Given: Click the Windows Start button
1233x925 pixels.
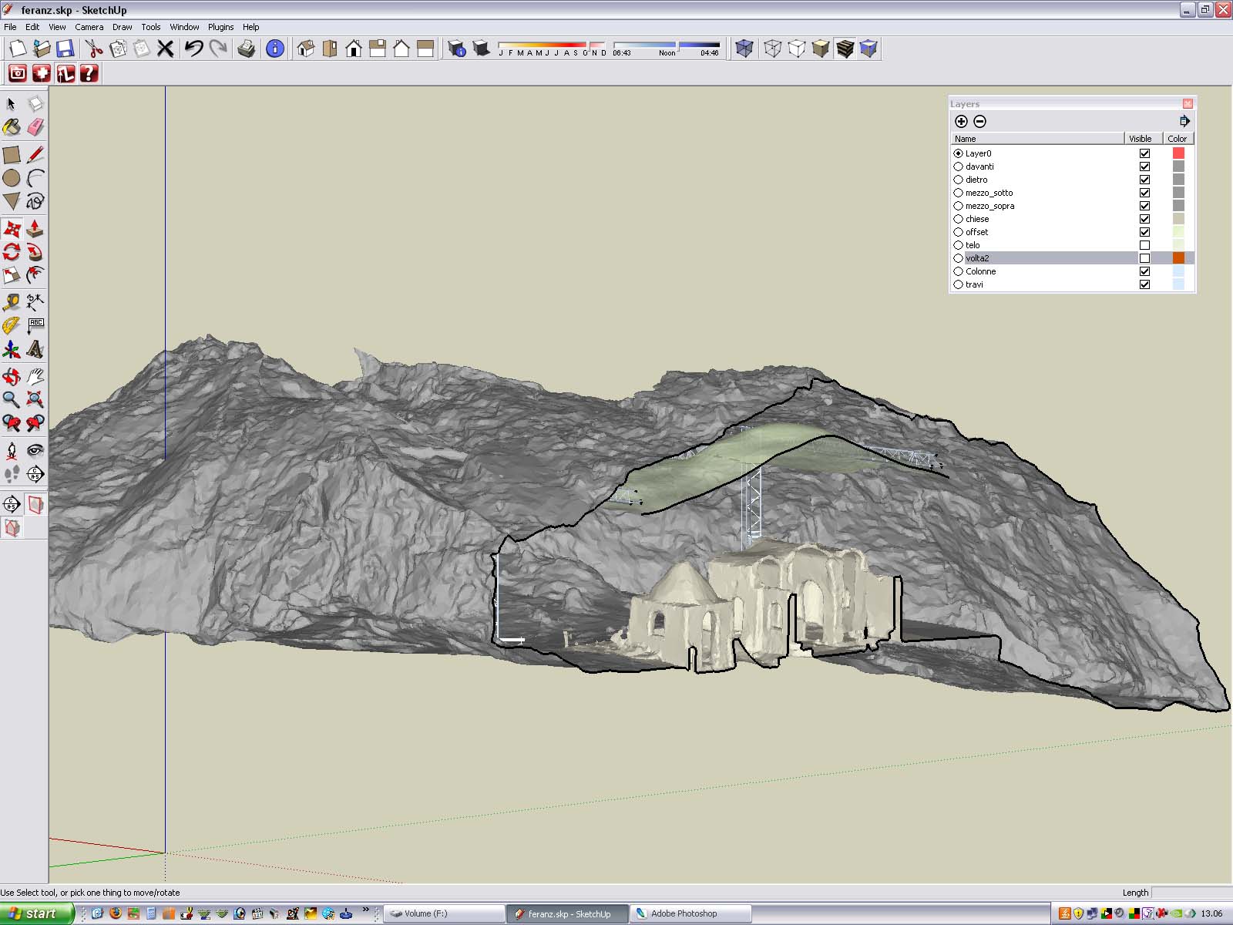Looking at the screenshot, I should 36,913.
